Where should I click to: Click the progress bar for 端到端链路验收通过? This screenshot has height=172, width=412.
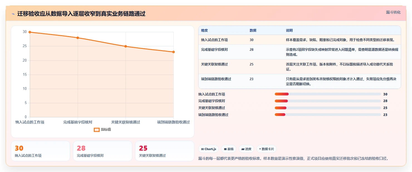(328, 115)
